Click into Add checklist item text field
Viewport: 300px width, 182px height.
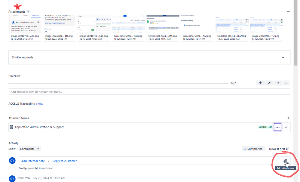(x=149, y=92)
